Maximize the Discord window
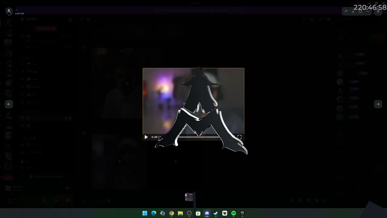The image size is (387, 218). [x=376, y=3]
